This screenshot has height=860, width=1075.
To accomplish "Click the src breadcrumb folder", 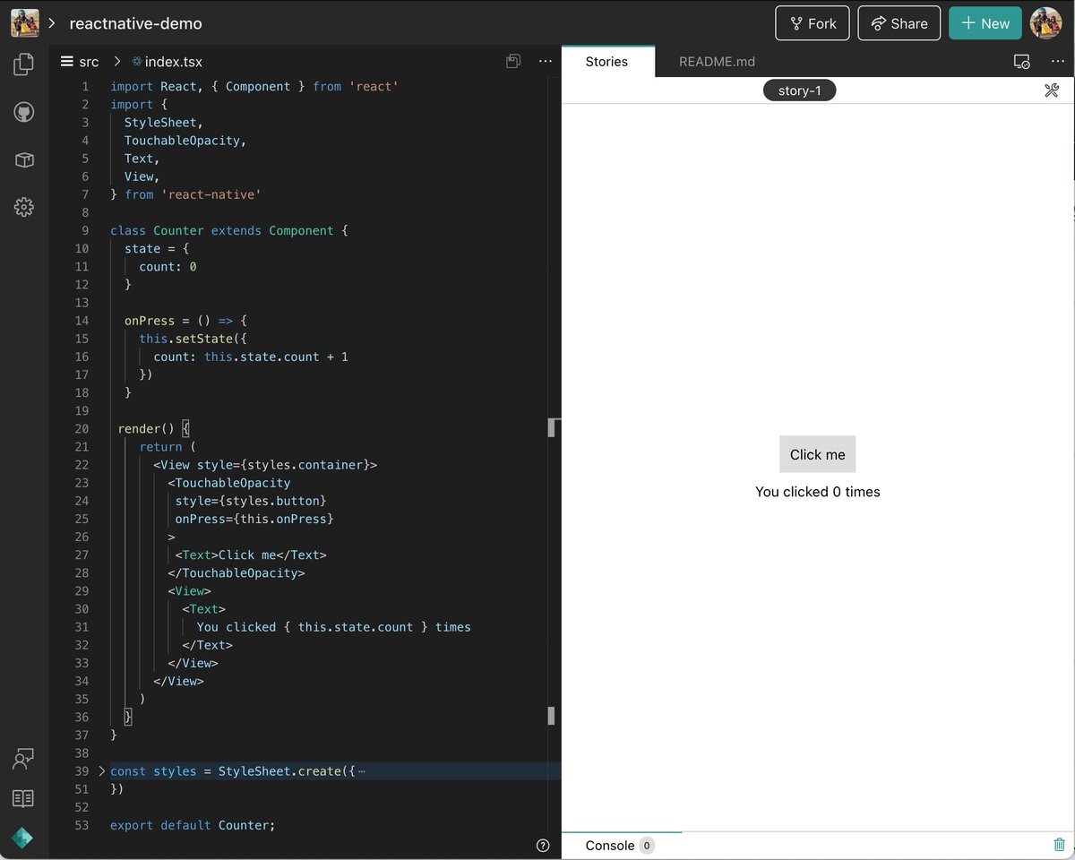I will point(89,62).
